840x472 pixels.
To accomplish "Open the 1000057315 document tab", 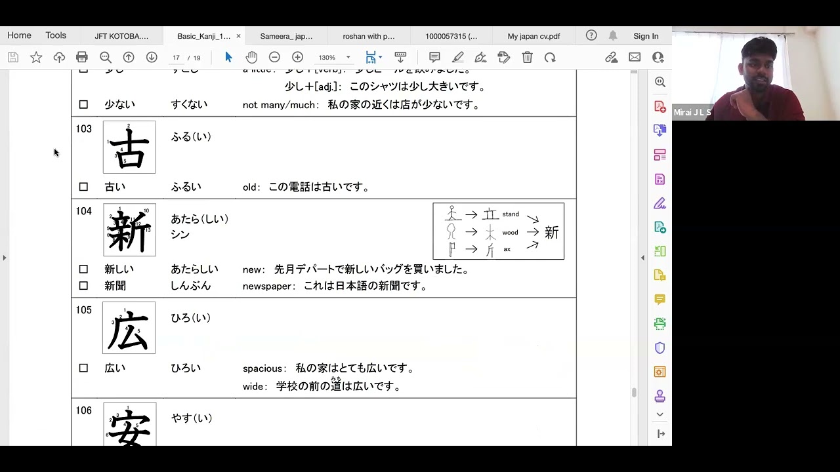I will (x=451, y=36).
